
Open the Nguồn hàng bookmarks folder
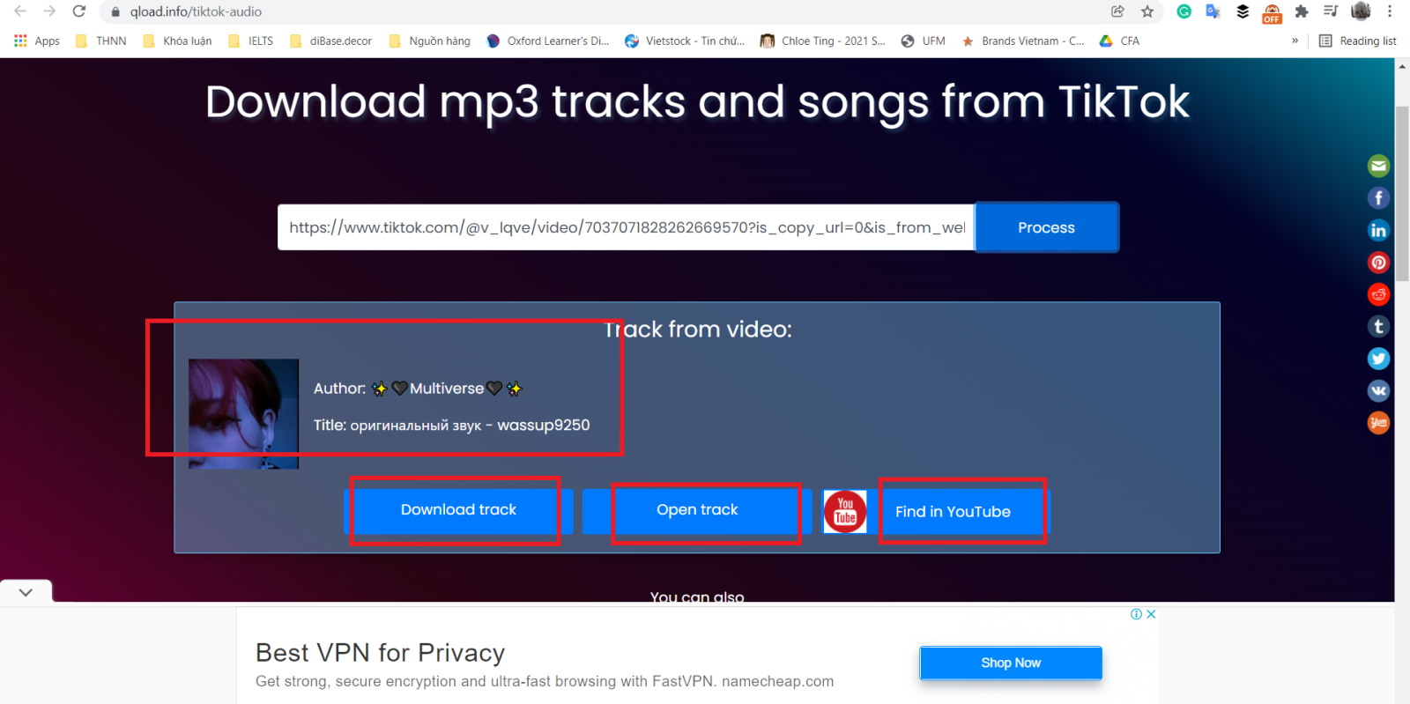click(430, 41)
